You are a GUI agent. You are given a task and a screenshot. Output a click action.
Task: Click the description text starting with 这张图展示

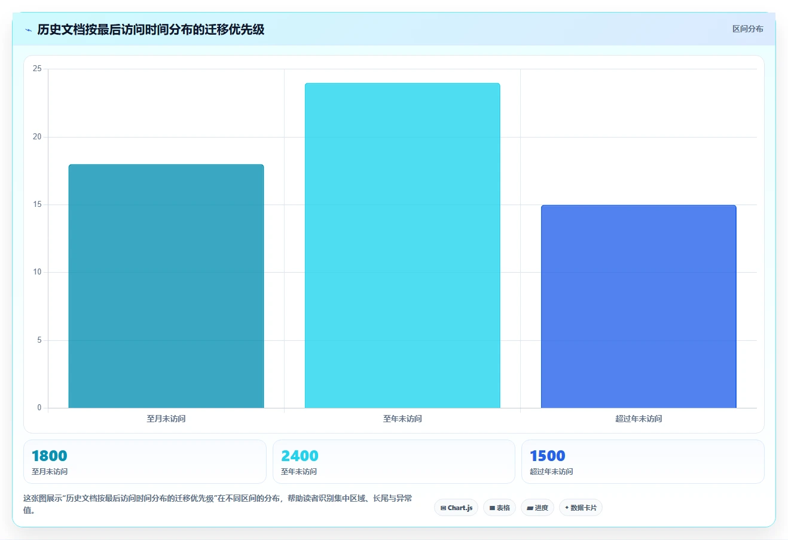tap(218, 504)
